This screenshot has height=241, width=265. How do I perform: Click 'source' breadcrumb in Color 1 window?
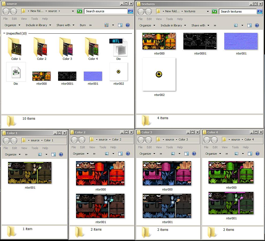tap(35, 140)
